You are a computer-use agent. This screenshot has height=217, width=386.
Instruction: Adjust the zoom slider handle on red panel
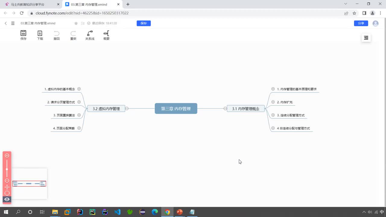pyautogui.click(x=7, y=169)
